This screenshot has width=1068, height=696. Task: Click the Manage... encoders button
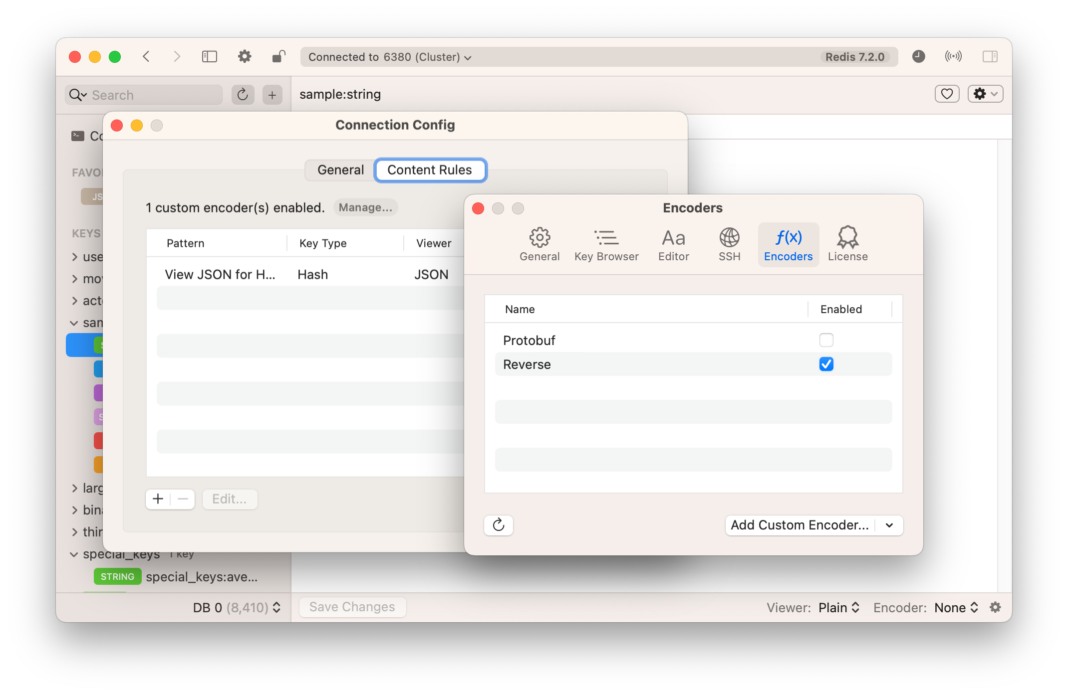pyautogui.click(x=365, y=207)
